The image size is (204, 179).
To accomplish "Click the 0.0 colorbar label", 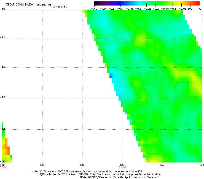I will (x=190, y=9).
